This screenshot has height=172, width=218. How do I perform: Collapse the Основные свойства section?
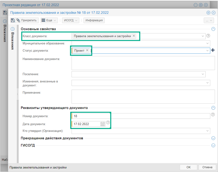click(x=213, y=29)
